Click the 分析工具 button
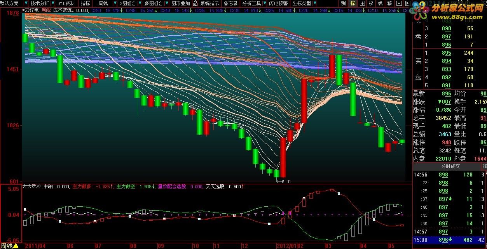Screen dimensions: 487x249 251,3
